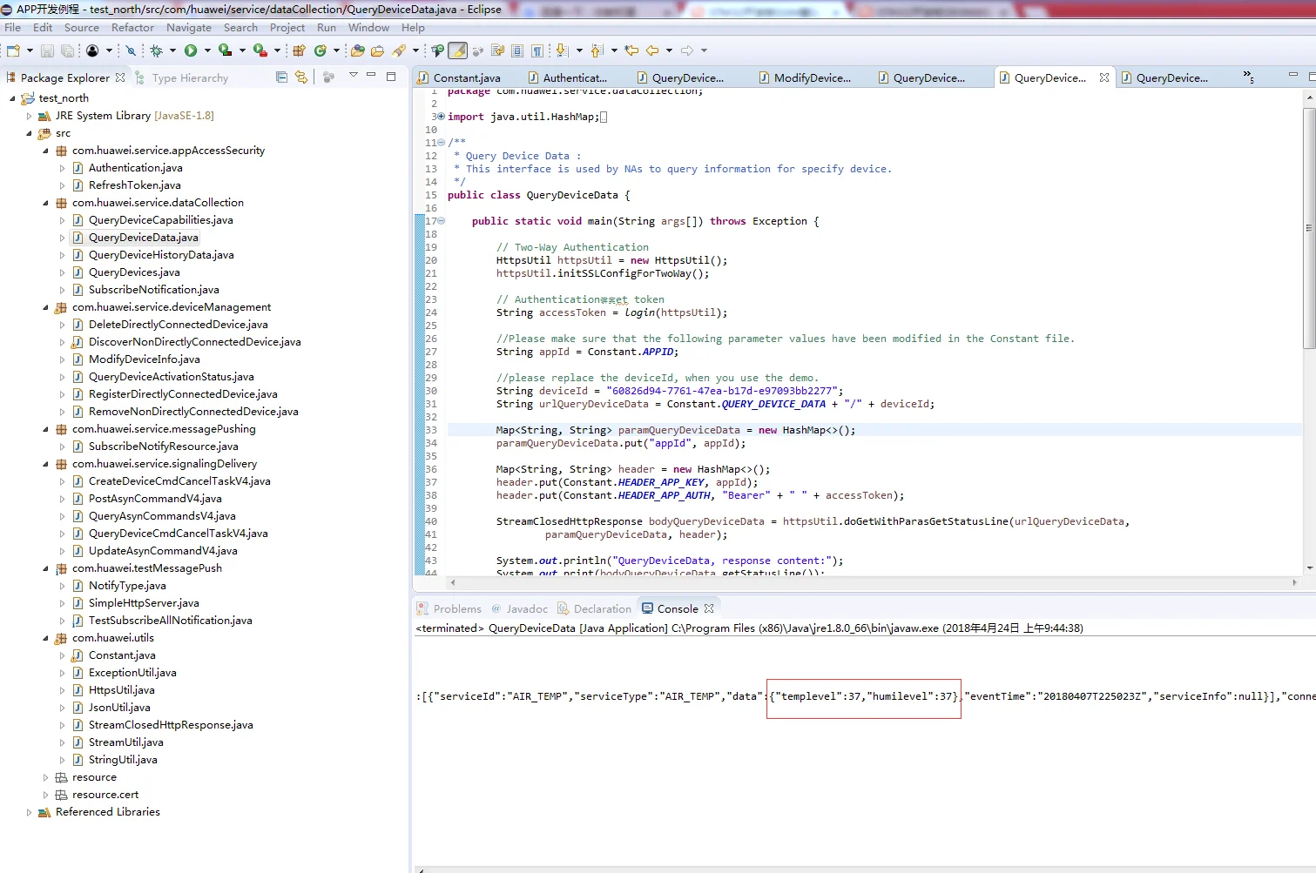Open the Refactor menu
Screen dimensions: 1316x873
[x=132, y=28]
